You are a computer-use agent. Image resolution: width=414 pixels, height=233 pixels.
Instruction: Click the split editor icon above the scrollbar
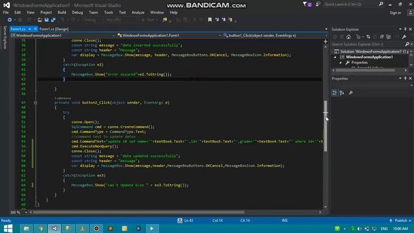[x=325, y=41]
